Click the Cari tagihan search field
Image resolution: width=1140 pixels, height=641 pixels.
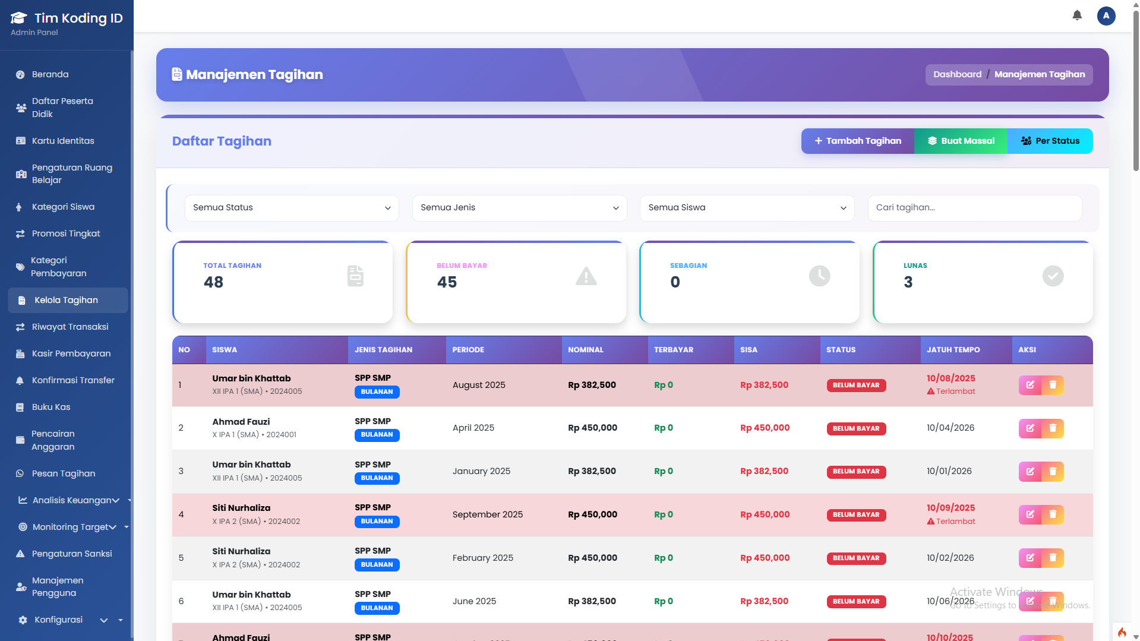(x=974, y=208)
